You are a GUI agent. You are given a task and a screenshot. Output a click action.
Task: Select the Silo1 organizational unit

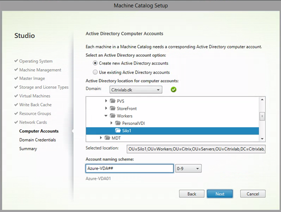click(x=173, y=131)
